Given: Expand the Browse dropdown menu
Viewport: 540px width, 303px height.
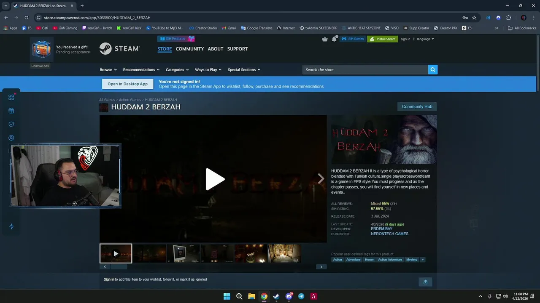Looking at the screenshot, I should tap(108, 70).
